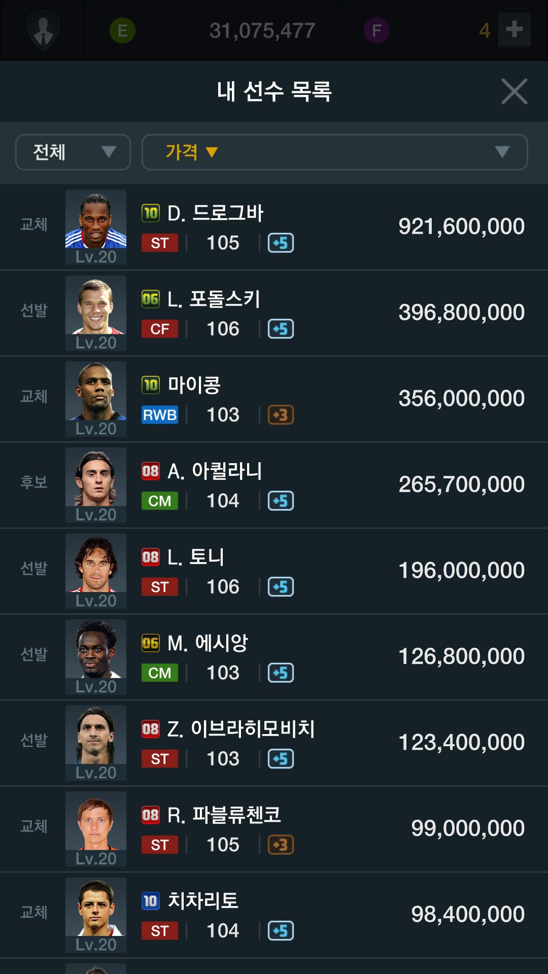Close the player list panel
The image size is (548, 974).
tap(514, 91)
